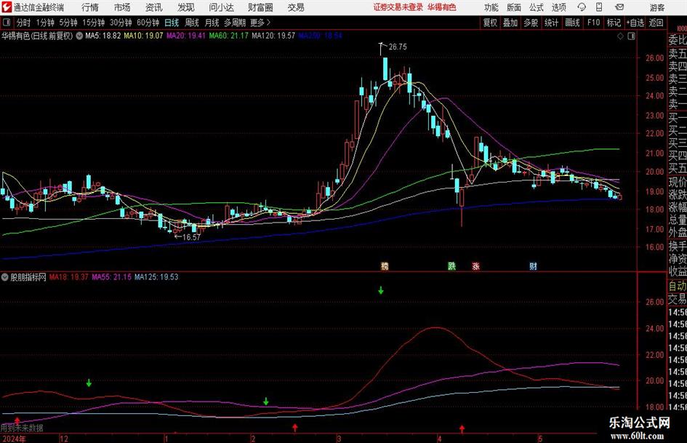Click 证券交易未登录 login status
Image resolution: width=687 pixels, height=443 pixels.
pos(398,7)
